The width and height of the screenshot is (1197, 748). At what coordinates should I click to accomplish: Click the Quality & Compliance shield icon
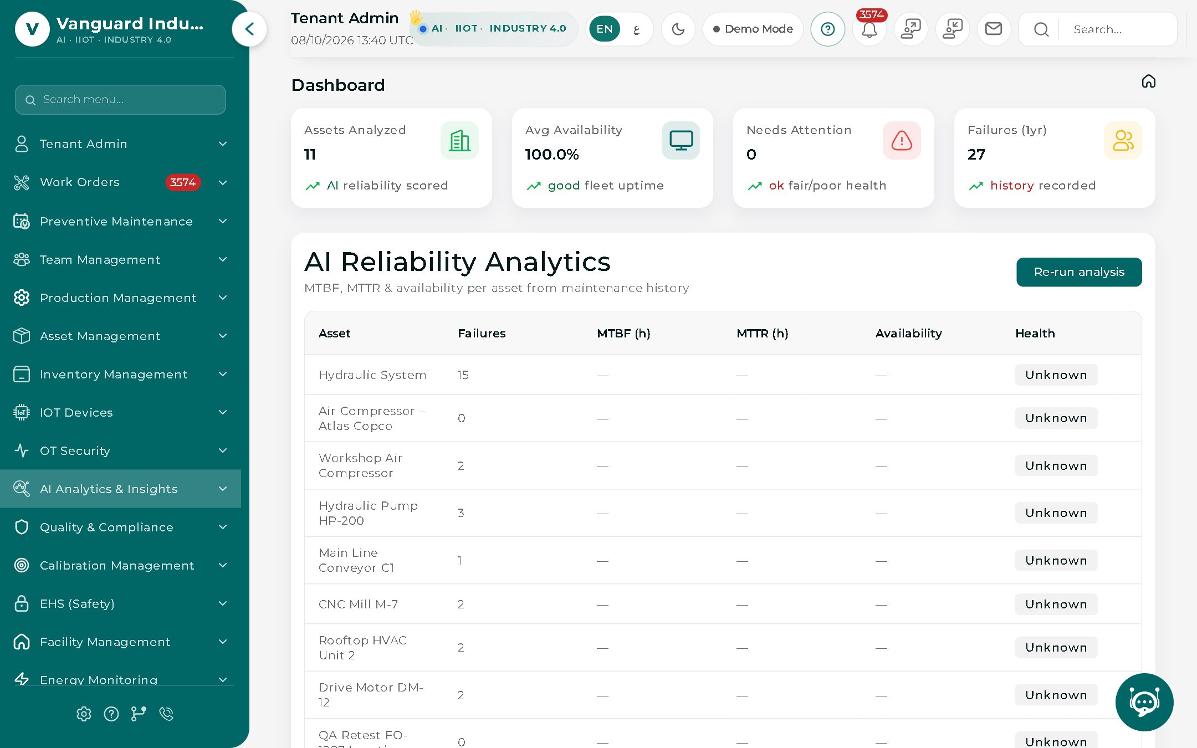coord(22,527)
